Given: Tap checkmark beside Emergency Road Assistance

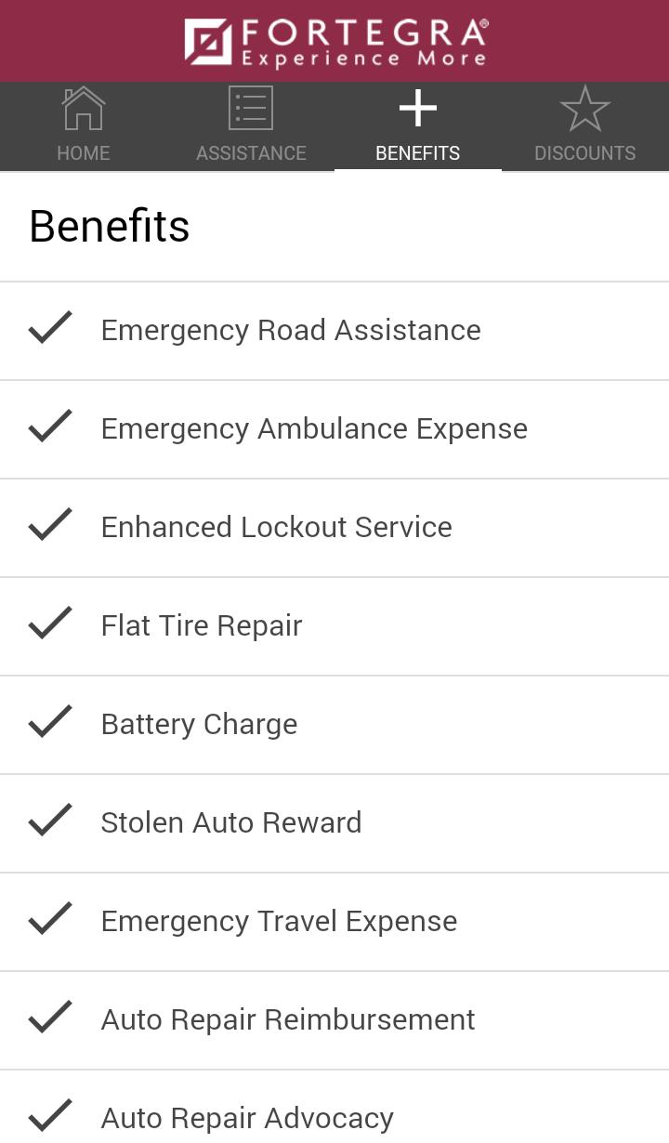Looking at the screenshot, I should (50, 329).
